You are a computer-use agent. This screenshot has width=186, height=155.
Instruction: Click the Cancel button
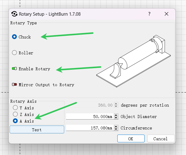click(161, 138)
